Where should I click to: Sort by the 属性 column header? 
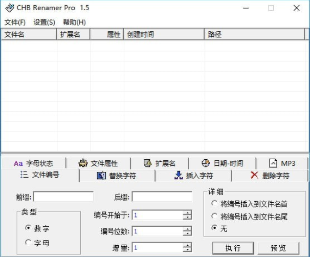(107, 34)
